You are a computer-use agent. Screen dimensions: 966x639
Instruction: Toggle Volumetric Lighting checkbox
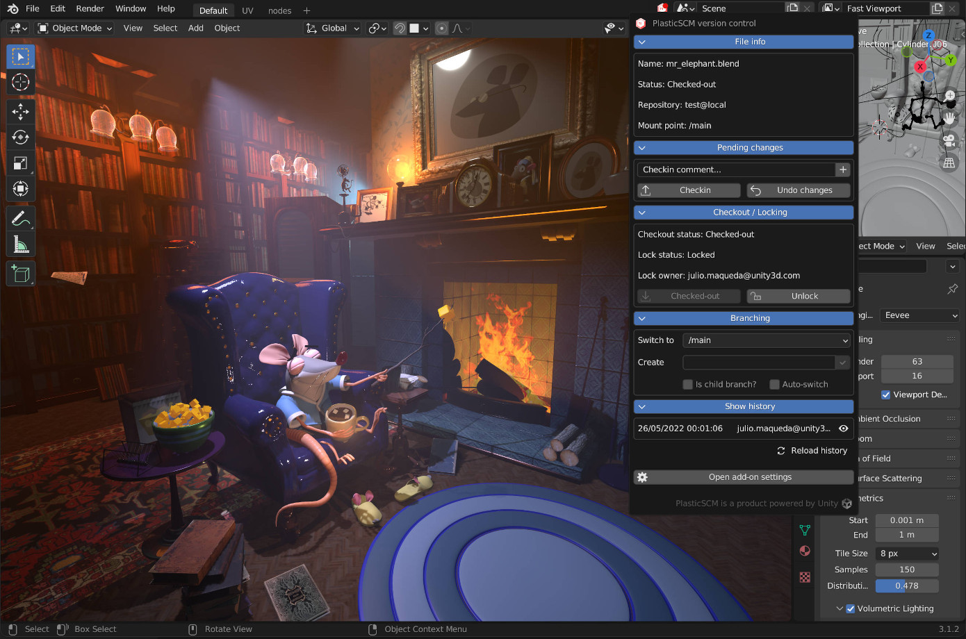(850, 608)
